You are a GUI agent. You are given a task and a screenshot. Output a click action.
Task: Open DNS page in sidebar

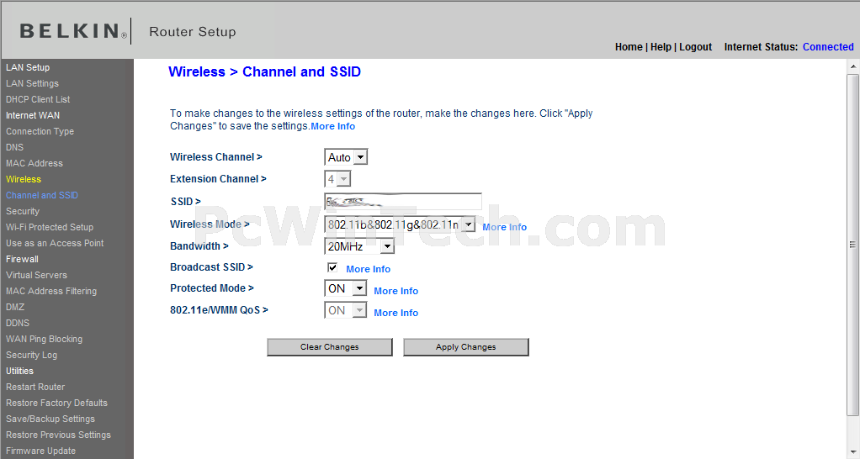pos(15,147)
